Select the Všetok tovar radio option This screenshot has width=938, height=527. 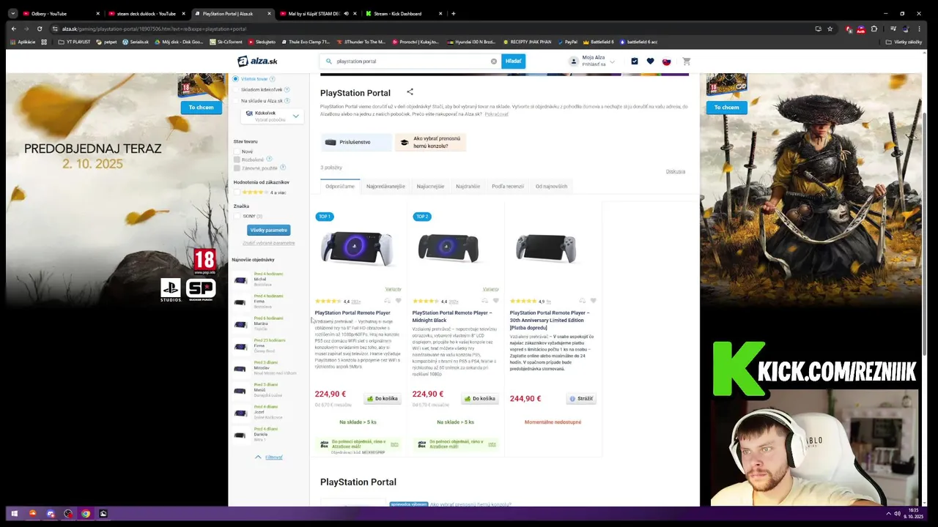tap(236, 78)
